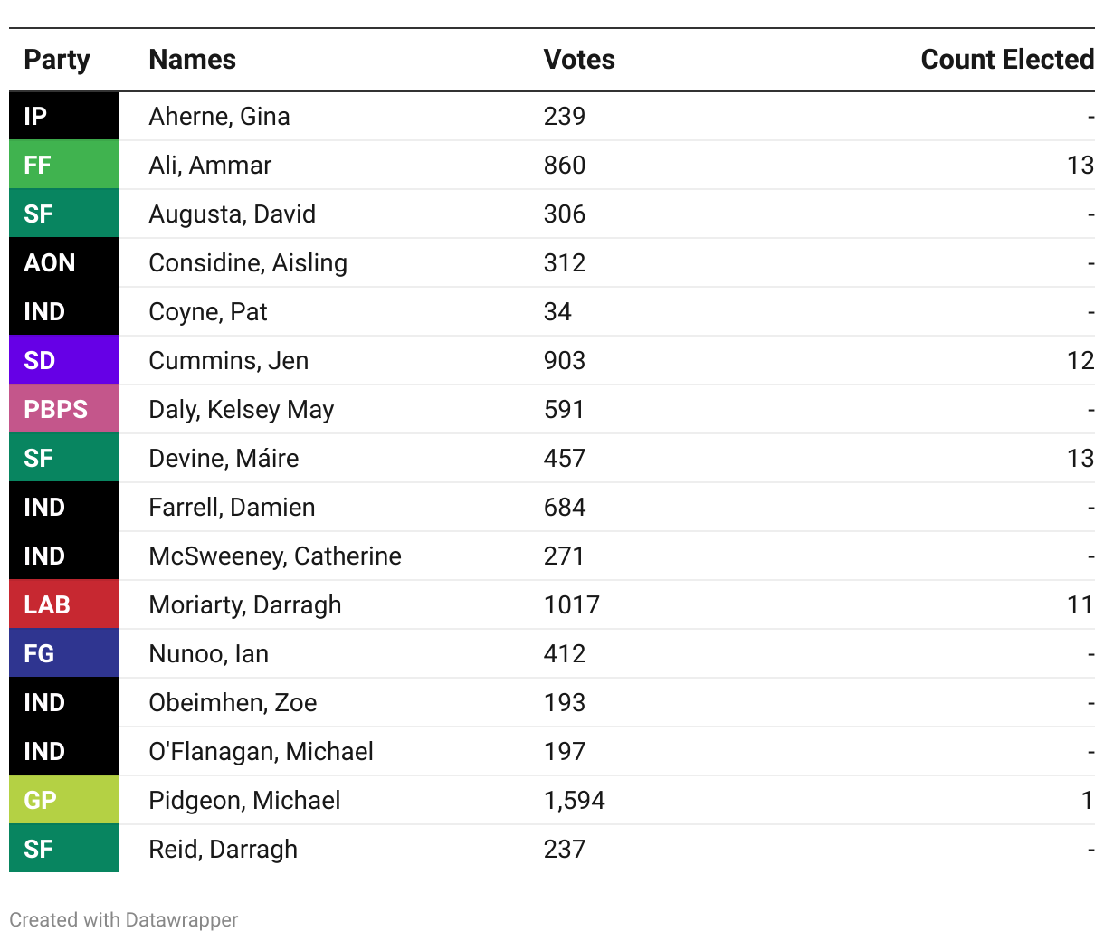The width and height of the screenshot is (1104, 941).
Task: Click the Votes column header
Action: coord(579,60)
